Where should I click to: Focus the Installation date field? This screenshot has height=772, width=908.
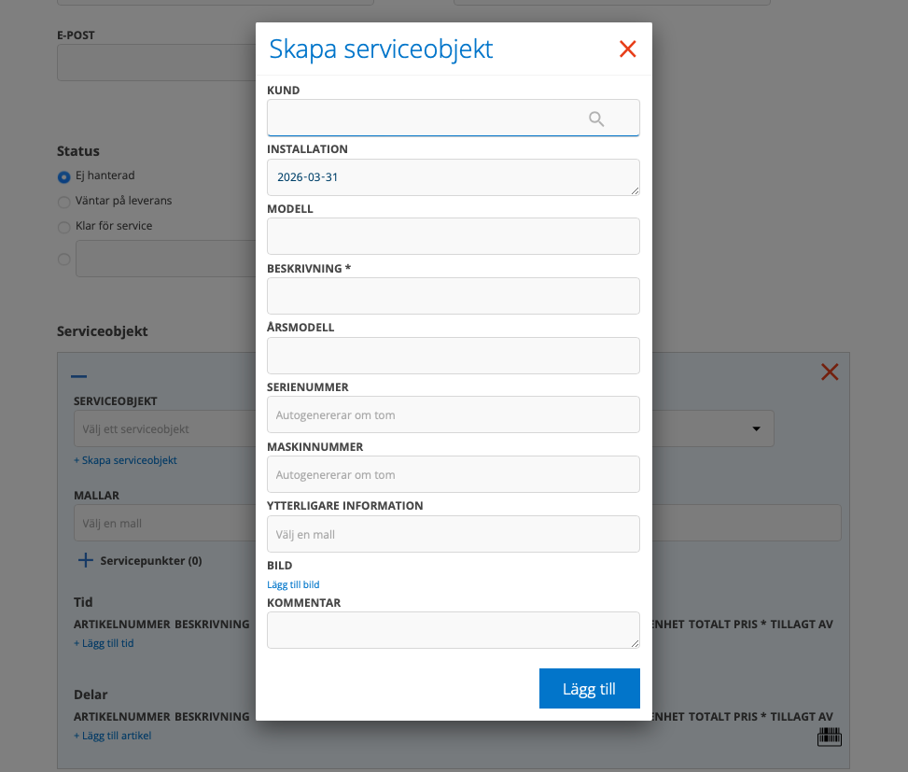click(453, 177)
